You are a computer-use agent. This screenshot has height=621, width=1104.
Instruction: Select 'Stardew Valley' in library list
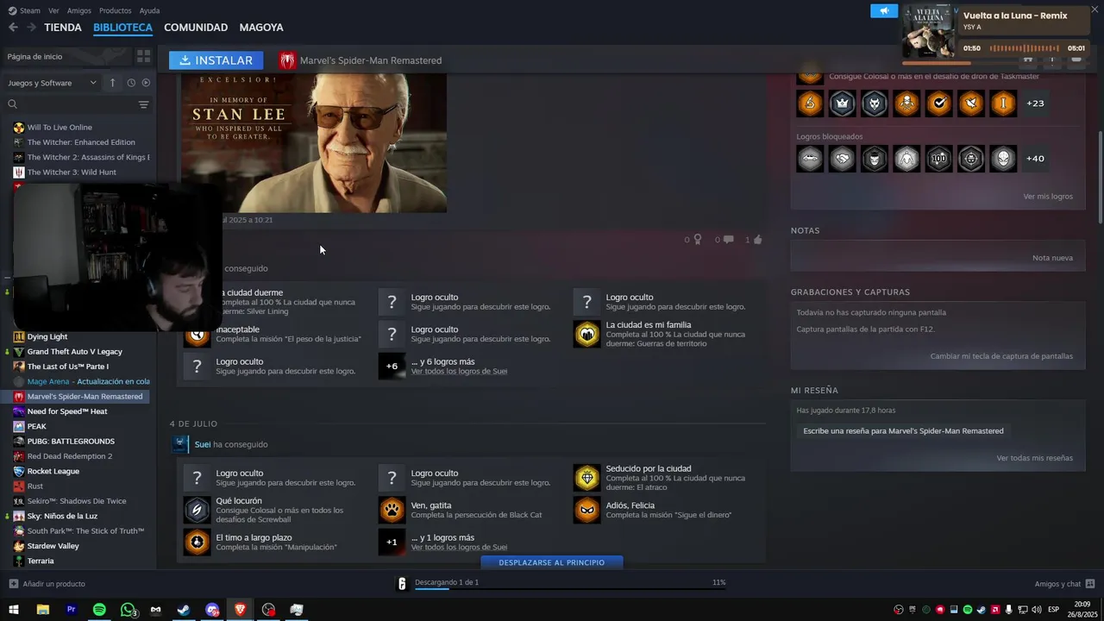(53, 546)
